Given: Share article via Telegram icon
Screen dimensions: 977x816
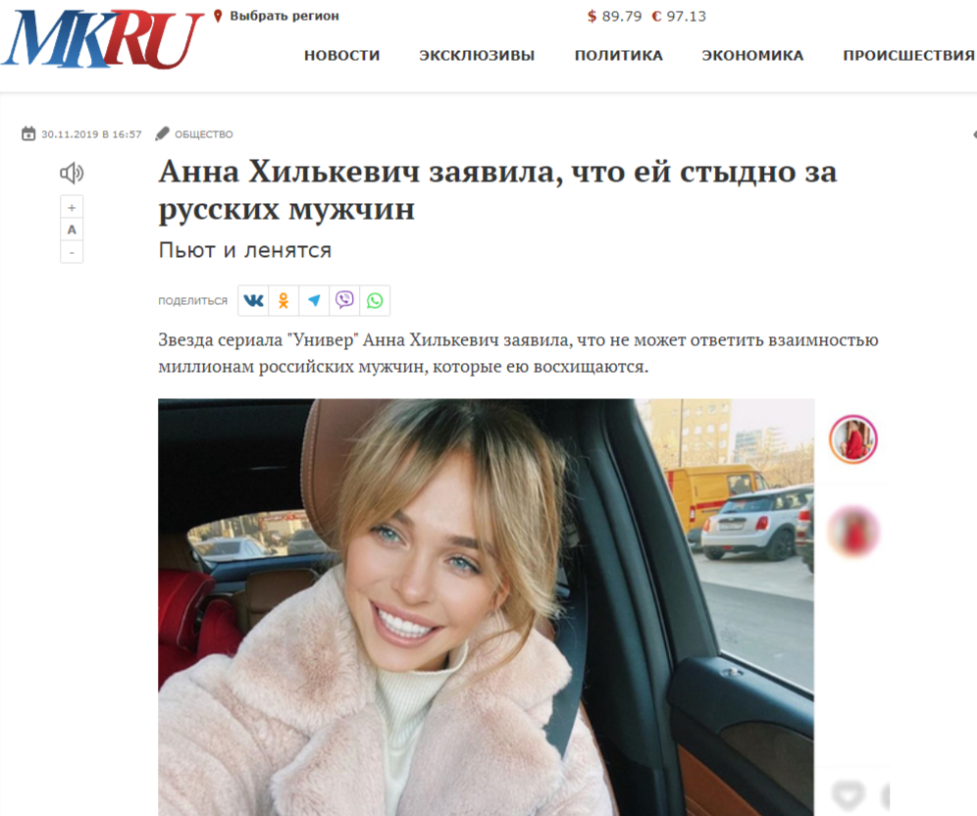Looking at the screenshot, I should tap(314, 301).
